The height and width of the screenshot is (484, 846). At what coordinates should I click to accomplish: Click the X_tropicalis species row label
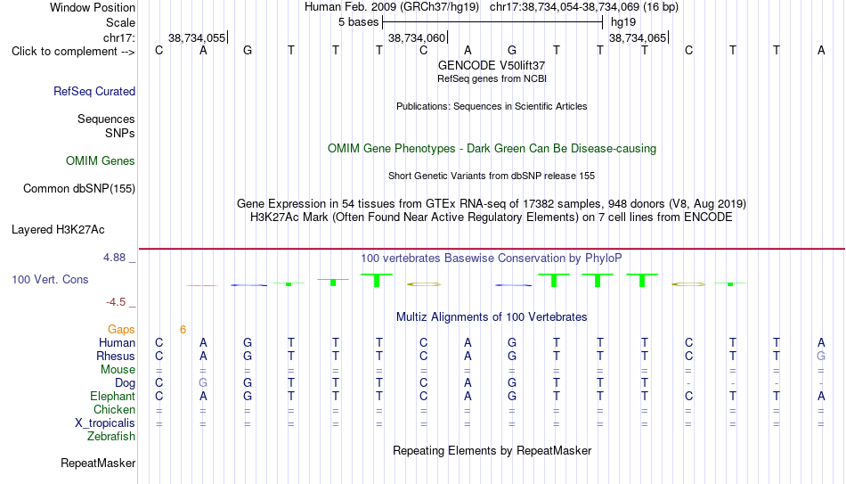pos(105,423)
